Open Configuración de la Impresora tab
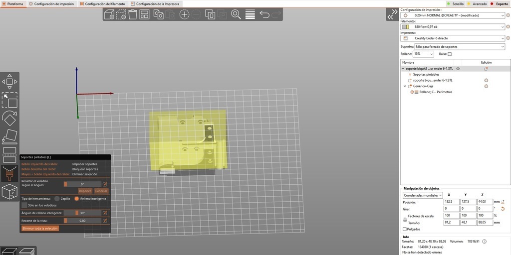 [x=156, y=4]
